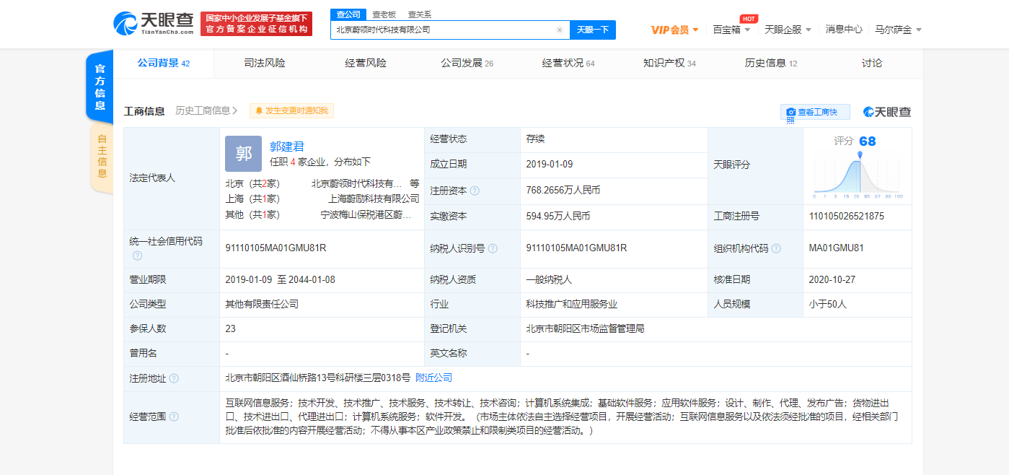Click the 2019-01-09 establishment date
The image size is (1009, 475).
pyautogui.click(x=550, y=164)
